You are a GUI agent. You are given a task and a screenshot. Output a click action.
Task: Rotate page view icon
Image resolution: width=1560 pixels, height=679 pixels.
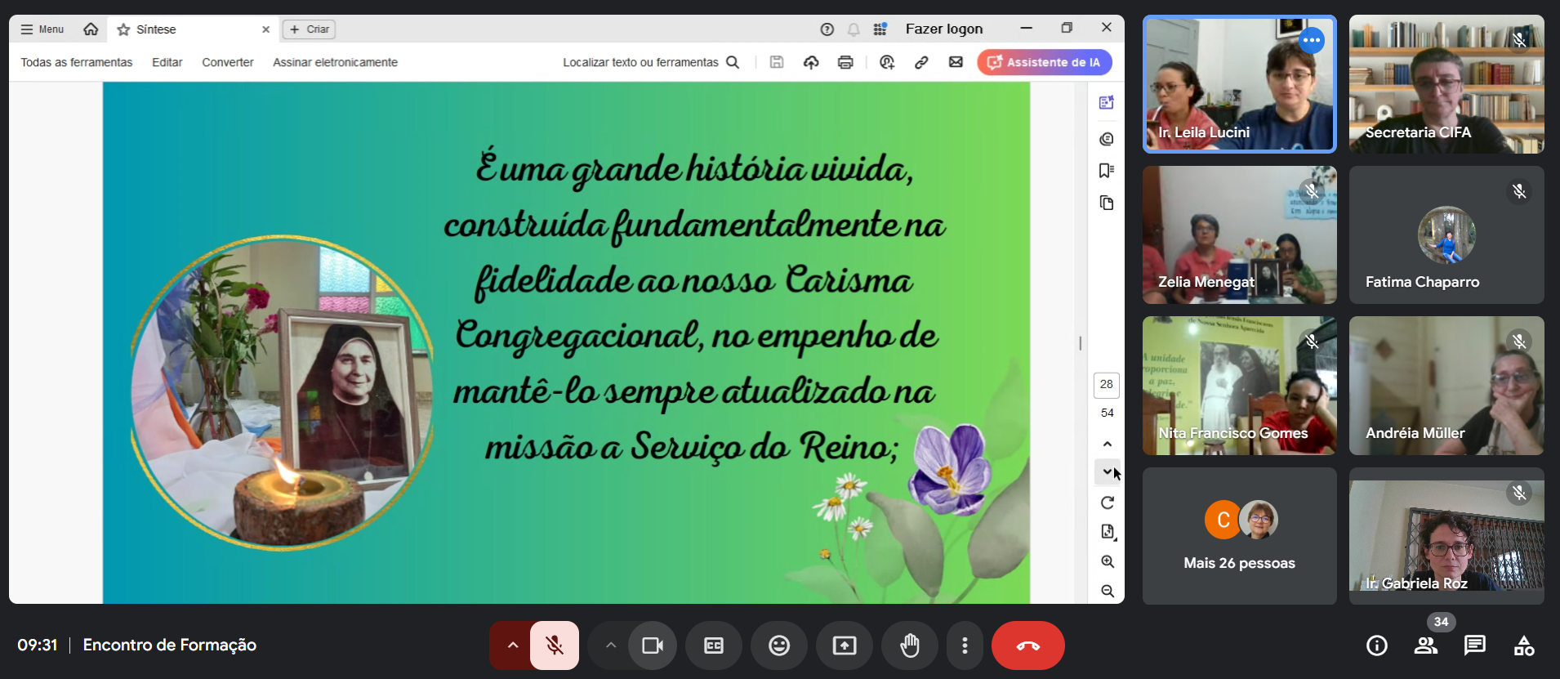pyautogui.click(x=1108, y=503)
